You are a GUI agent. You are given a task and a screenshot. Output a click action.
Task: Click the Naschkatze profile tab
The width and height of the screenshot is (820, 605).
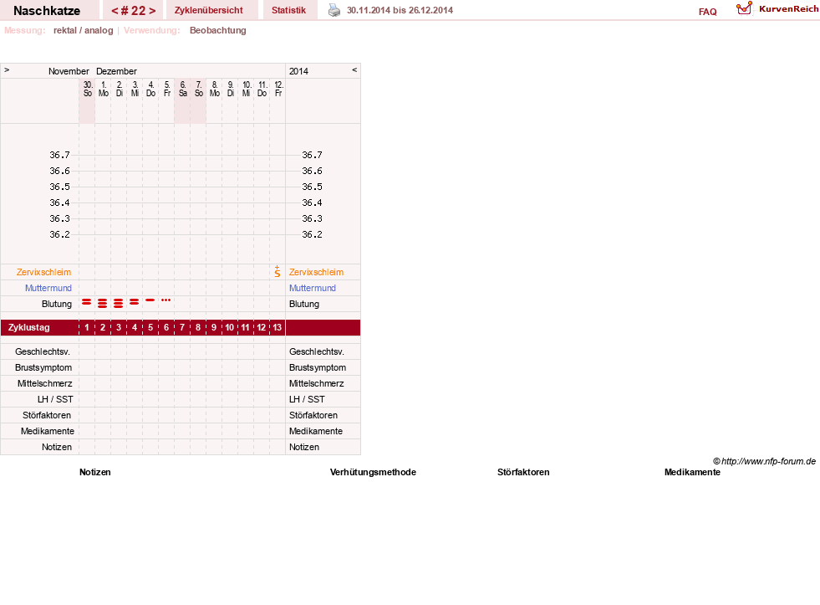[47, 11]
